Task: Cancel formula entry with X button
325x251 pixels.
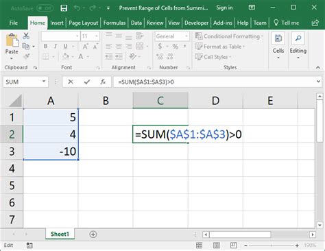Action: pyautogui.click(x=71, y=82)
